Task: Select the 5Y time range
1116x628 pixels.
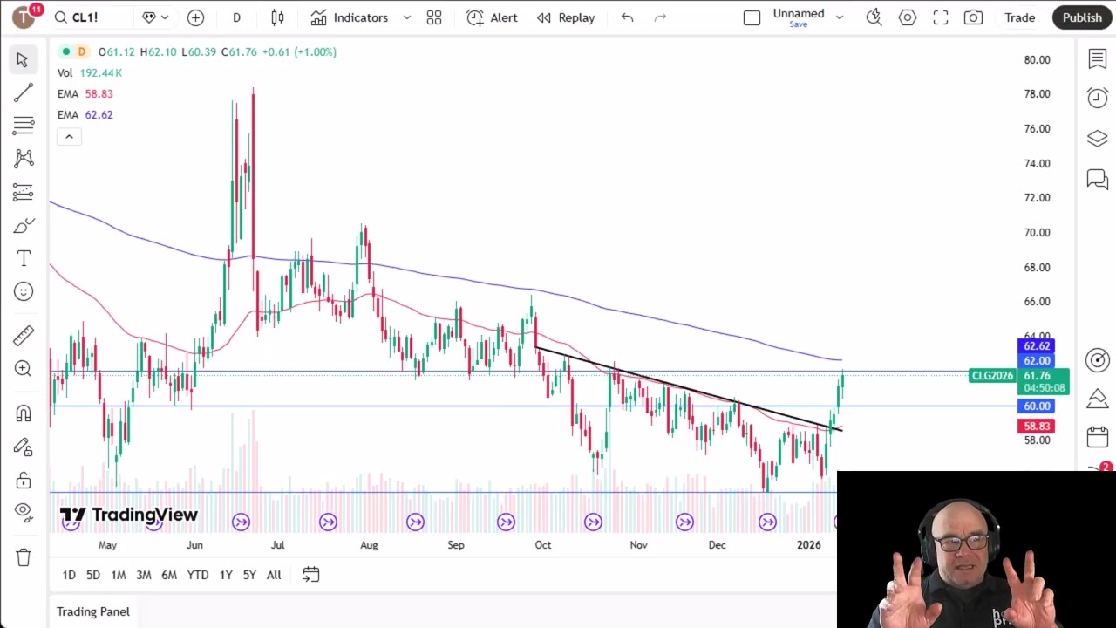Action: pyautogui.click(x=249, y=575)
